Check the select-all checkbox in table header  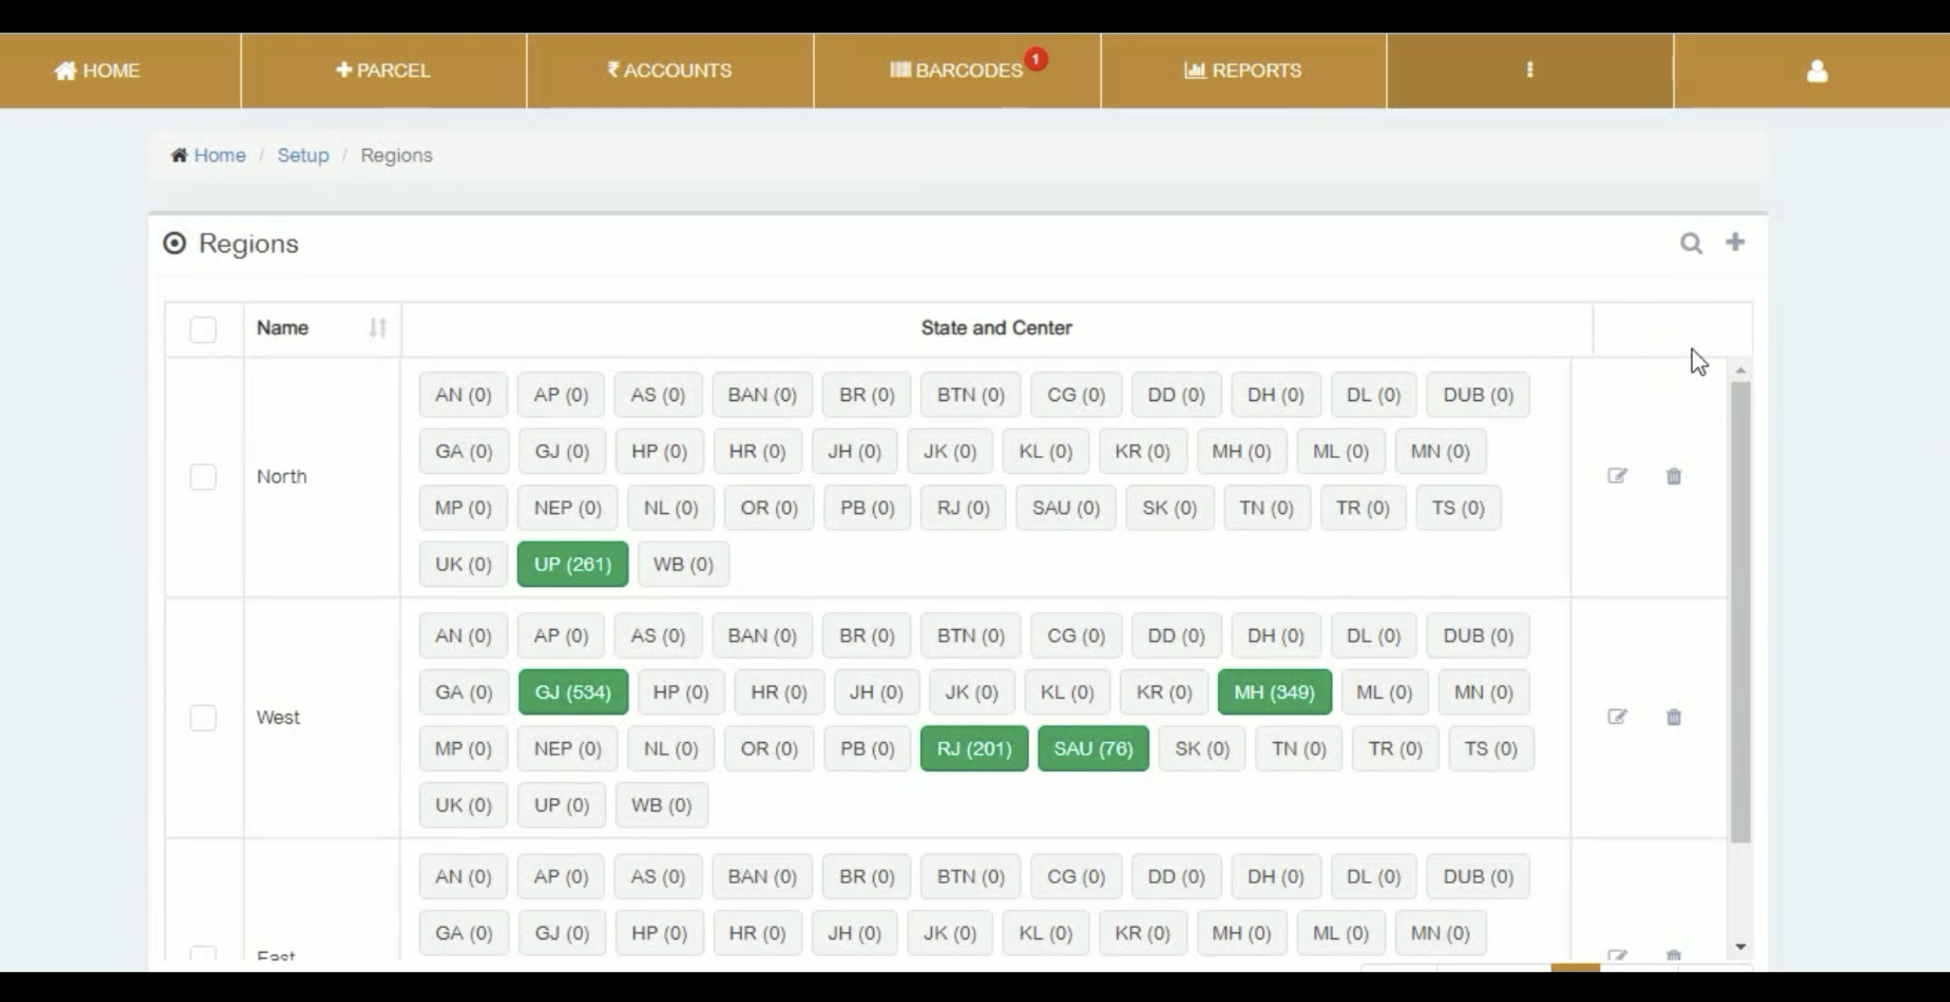[x=202, y=330]
